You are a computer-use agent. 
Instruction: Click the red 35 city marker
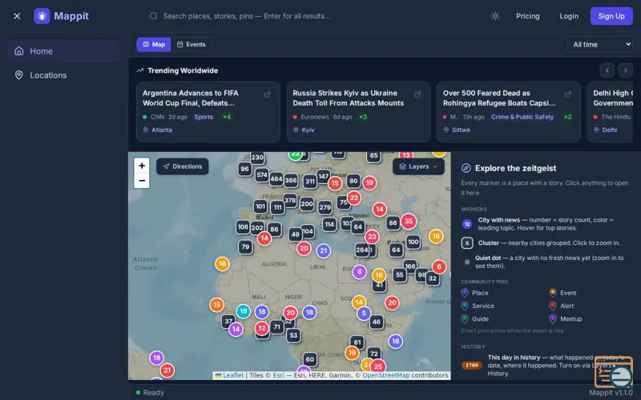point(409,222)
